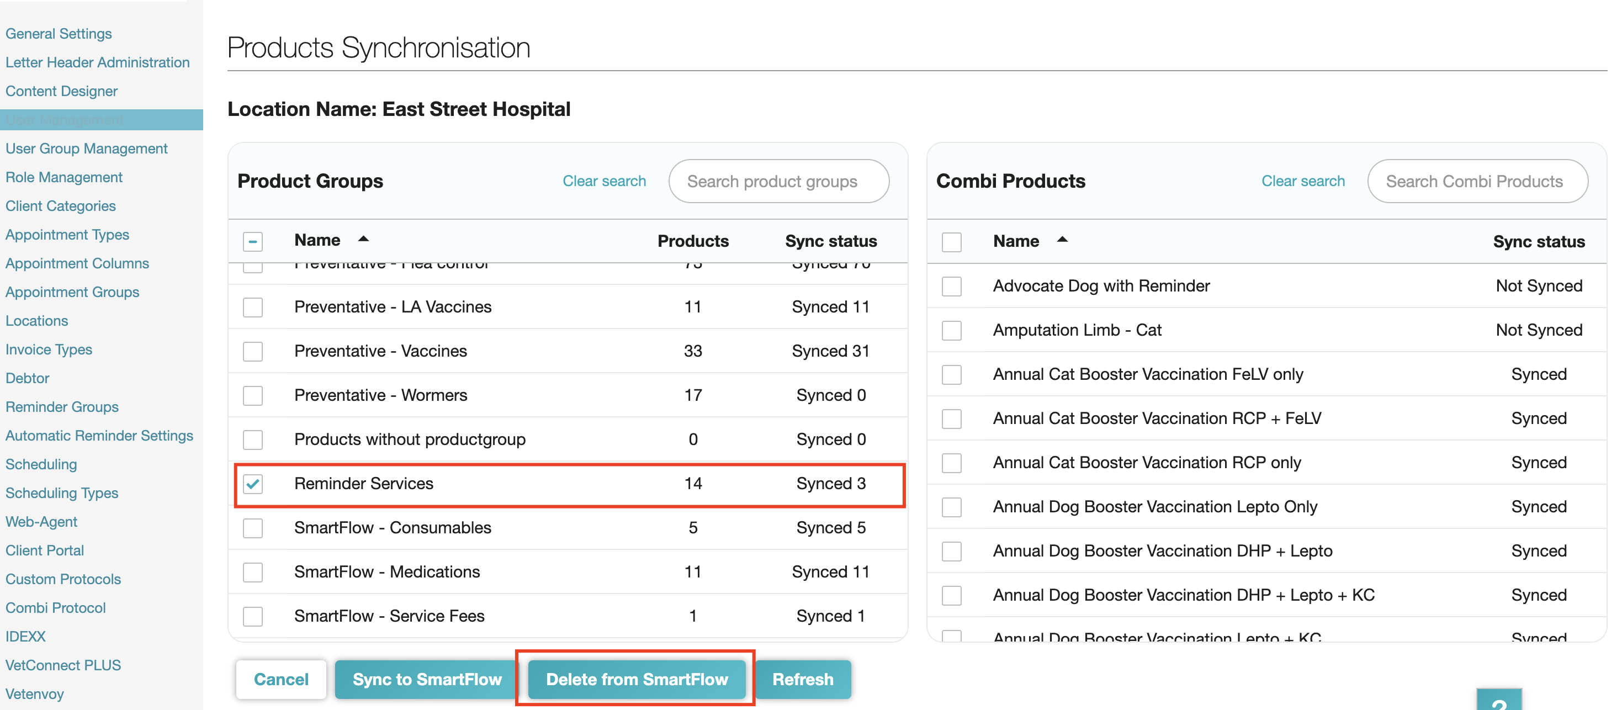The height and width of the screenshot is (710, 1622).
Task: Check the Preventative - Wormers checkbox
Action: 253,395
